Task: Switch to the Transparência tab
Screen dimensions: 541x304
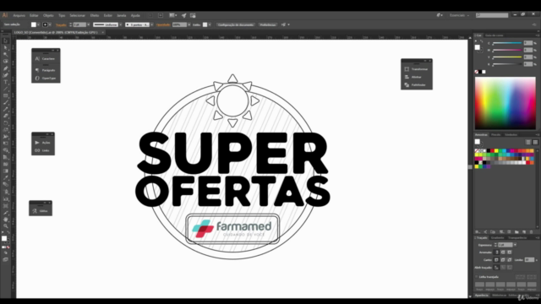Action: (517, 238)
